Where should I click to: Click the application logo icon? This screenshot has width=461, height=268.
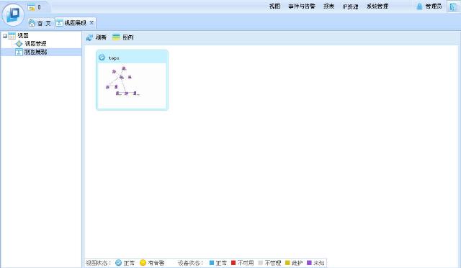[x=13, y=14]
